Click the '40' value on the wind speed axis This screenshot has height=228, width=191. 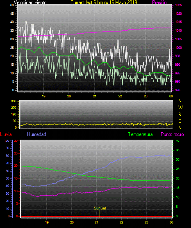click(x=12, y=22)
